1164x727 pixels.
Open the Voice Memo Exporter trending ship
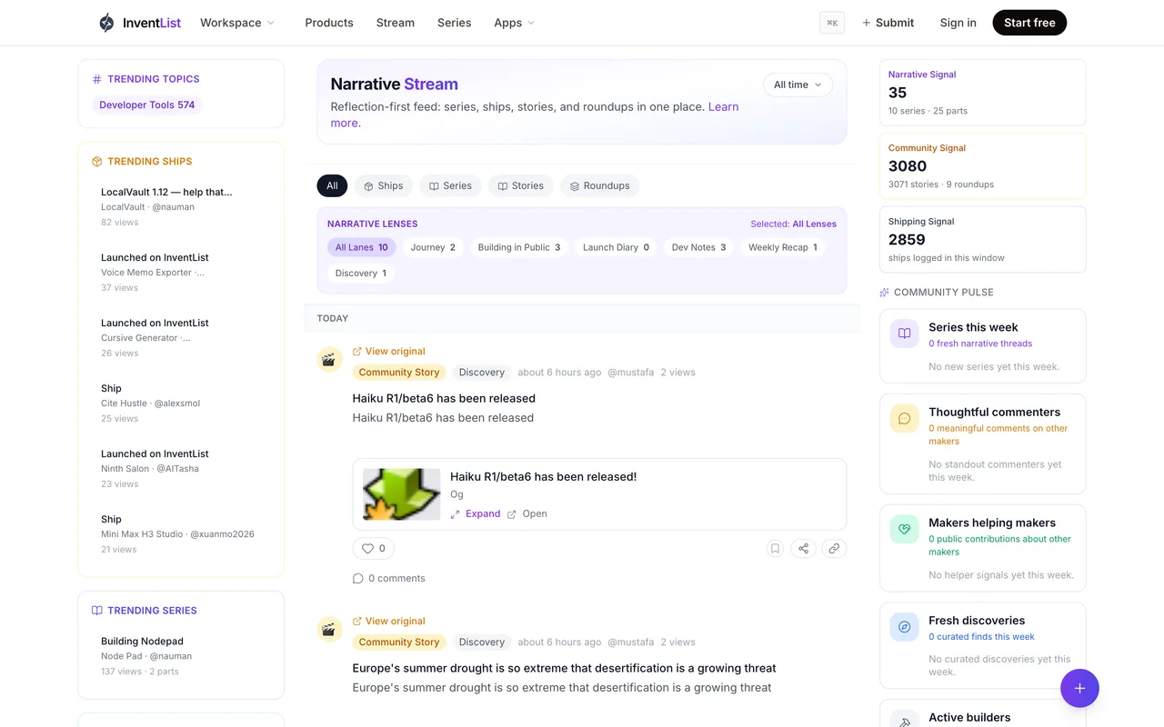(181, 272)
